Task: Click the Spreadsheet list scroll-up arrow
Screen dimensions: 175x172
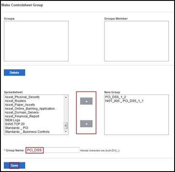Action: [x=66, y=97]
